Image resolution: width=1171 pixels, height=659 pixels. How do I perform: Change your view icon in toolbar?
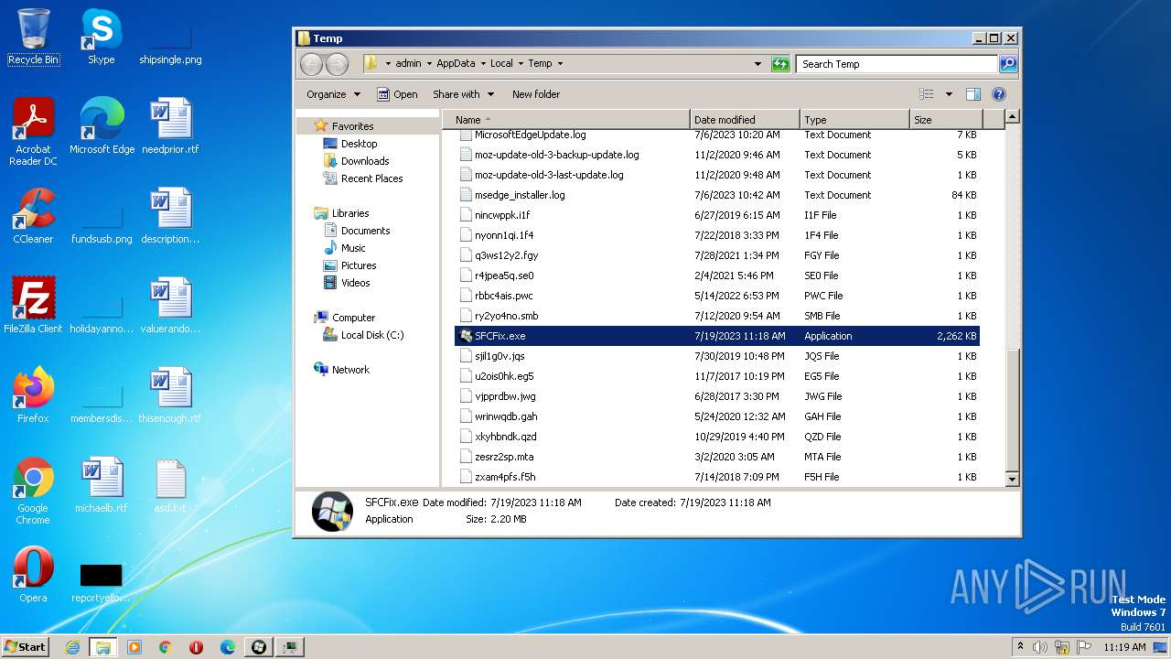pos(927,94)
